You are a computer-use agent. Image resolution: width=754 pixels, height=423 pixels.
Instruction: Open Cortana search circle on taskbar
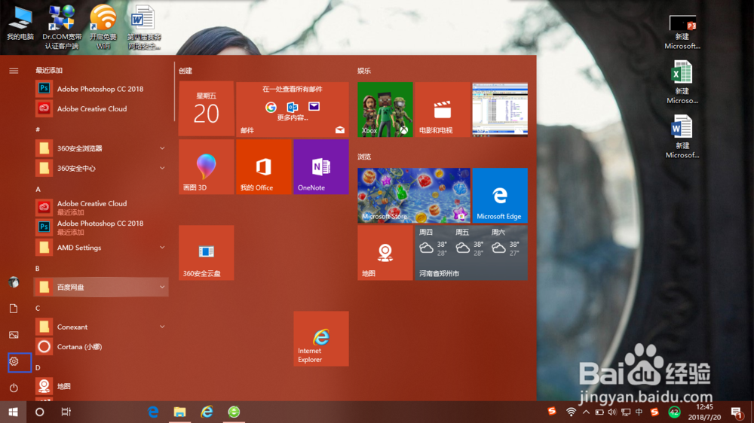(x=40, y=412)
